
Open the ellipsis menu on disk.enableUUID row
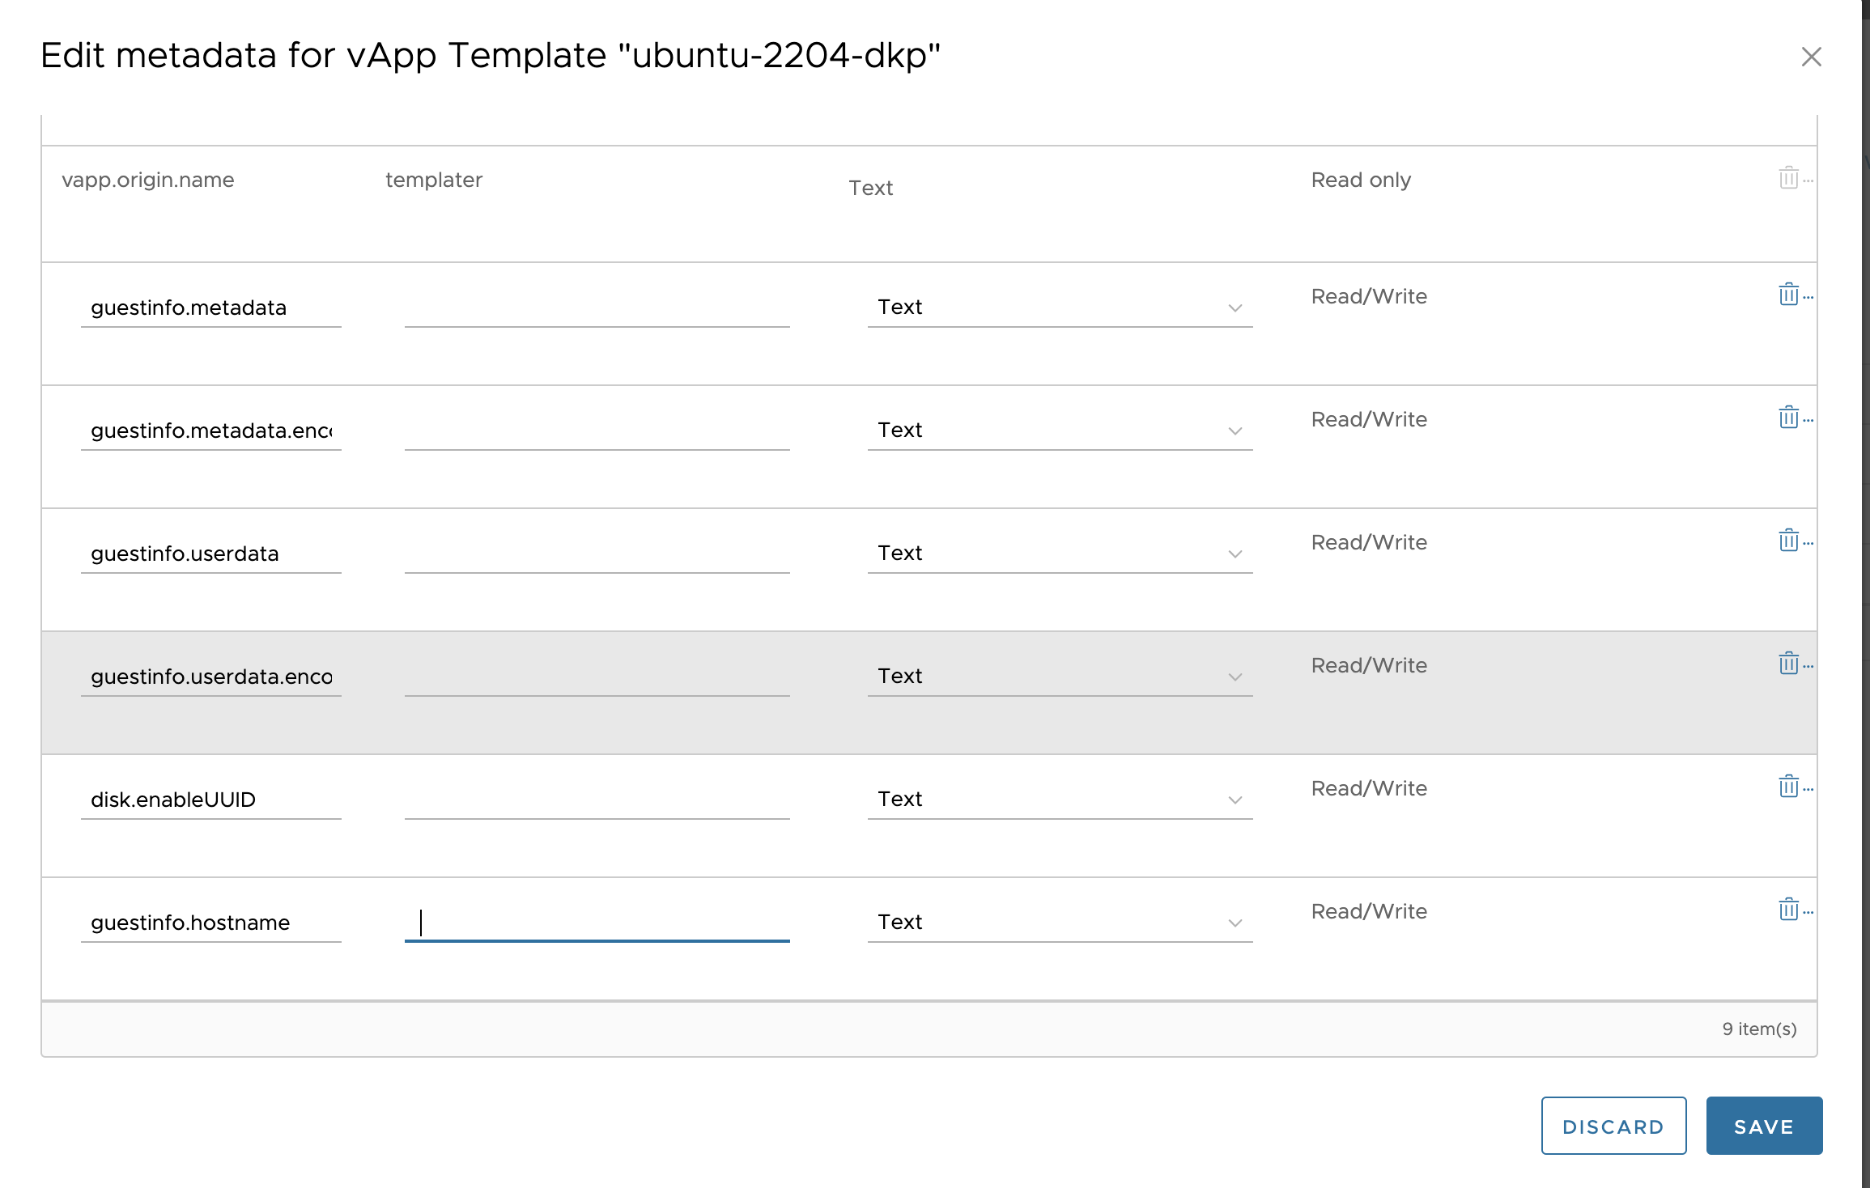(x=1808, y=788)
